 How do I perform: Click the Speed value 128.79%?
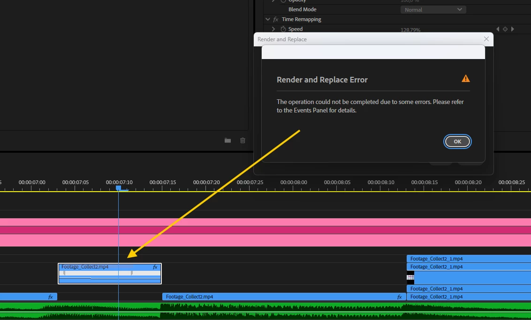(410, 30)
